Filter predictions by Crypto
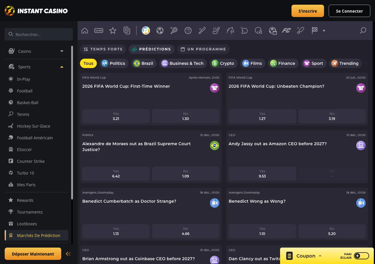 coord(224,63)
